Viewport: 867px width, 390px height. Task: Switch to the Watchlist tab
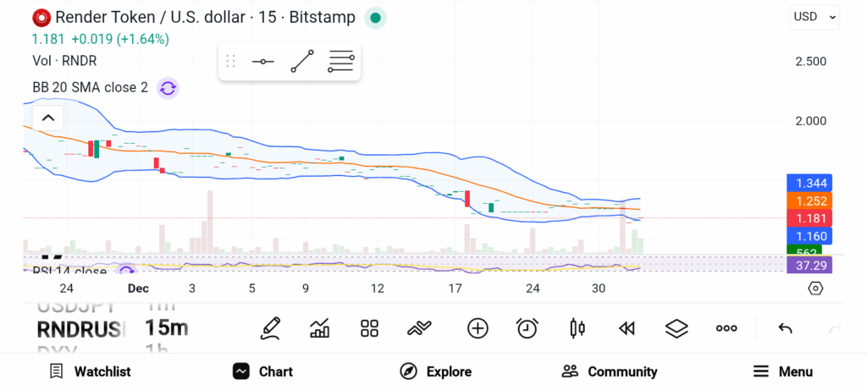(x=90, y=371)
